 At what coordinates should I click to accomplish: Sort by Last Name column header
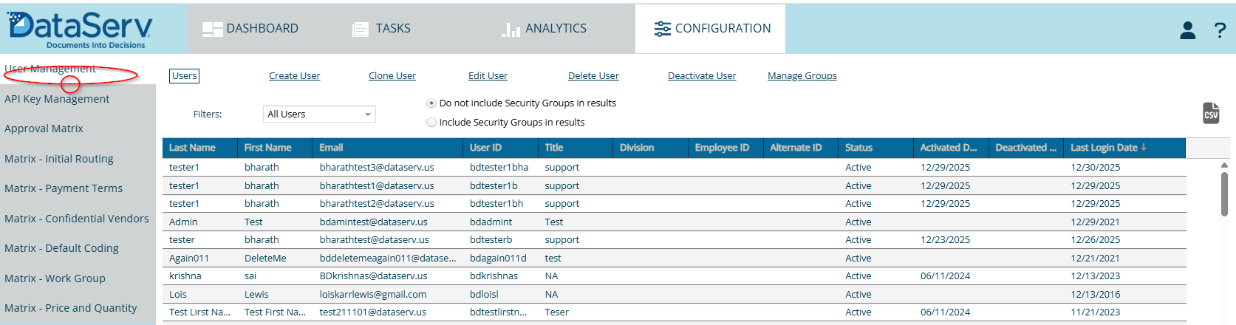point(192,148)
